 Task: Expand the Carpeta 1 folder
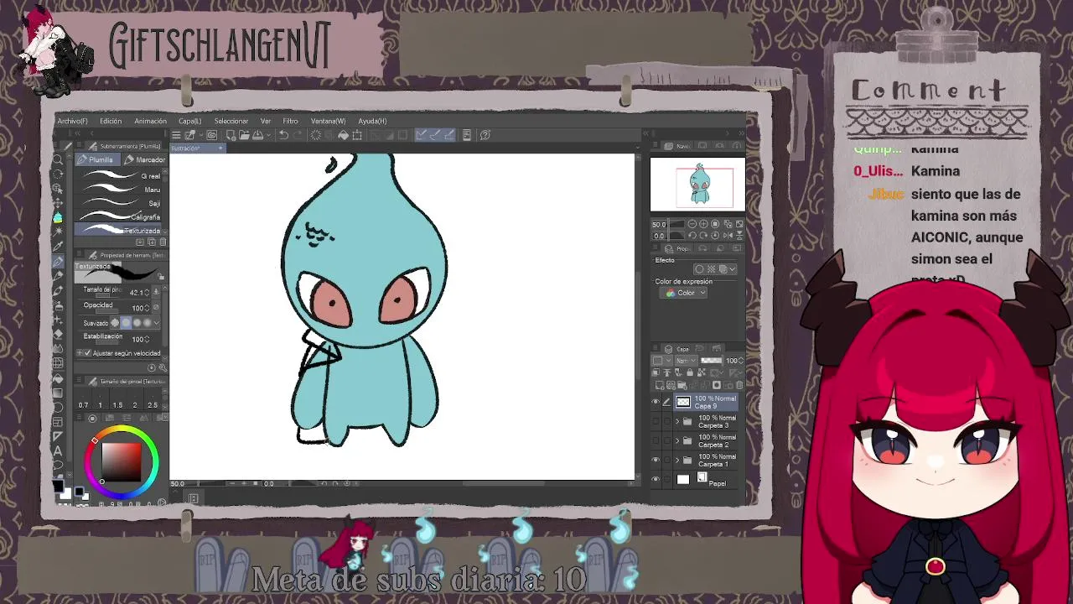677,460
